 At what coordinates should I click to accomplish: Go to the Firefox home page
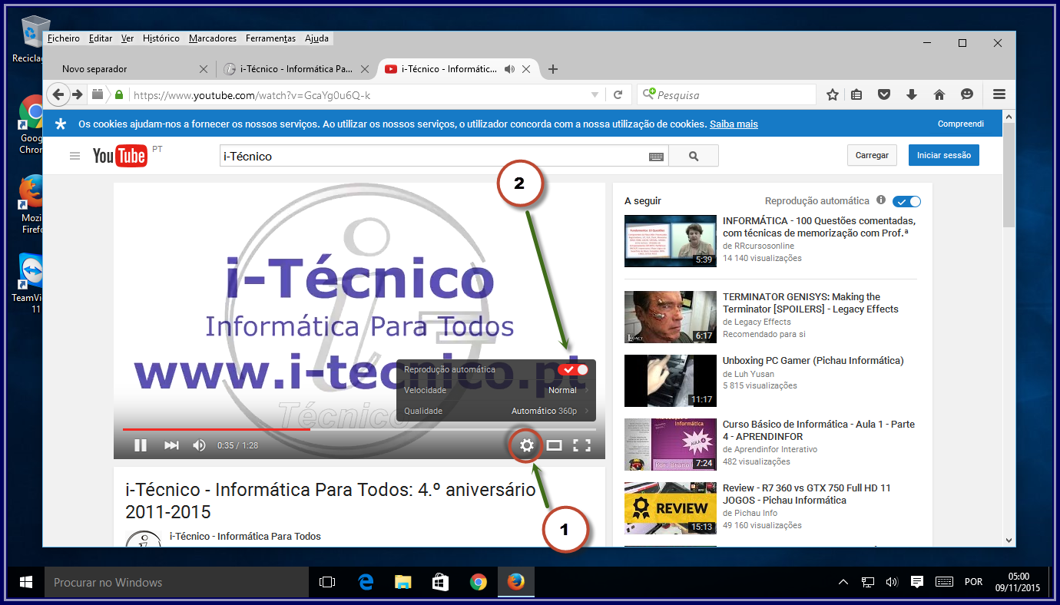pos(939,94)
